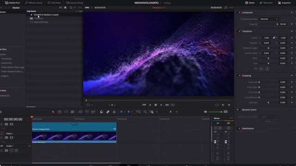The height and width of the screenshot is (166, 296).
Task: Select the Selection mode arrow tool
Action: (x=53, y=112)
